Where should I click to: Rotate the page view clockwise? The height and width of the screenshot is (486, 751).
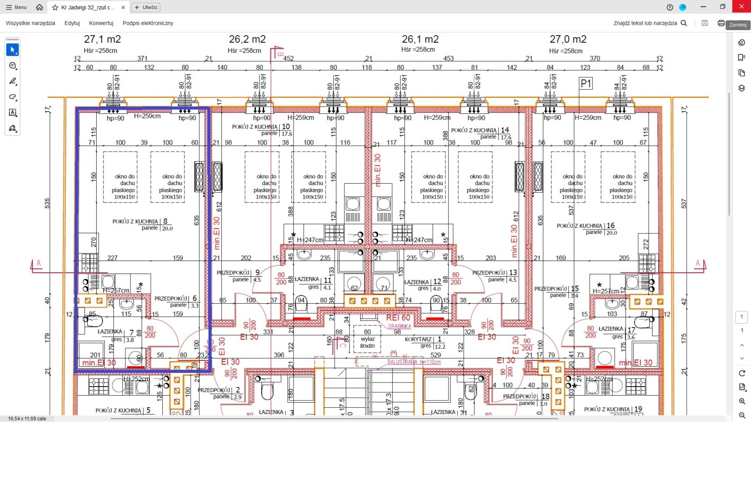(742, 373)
